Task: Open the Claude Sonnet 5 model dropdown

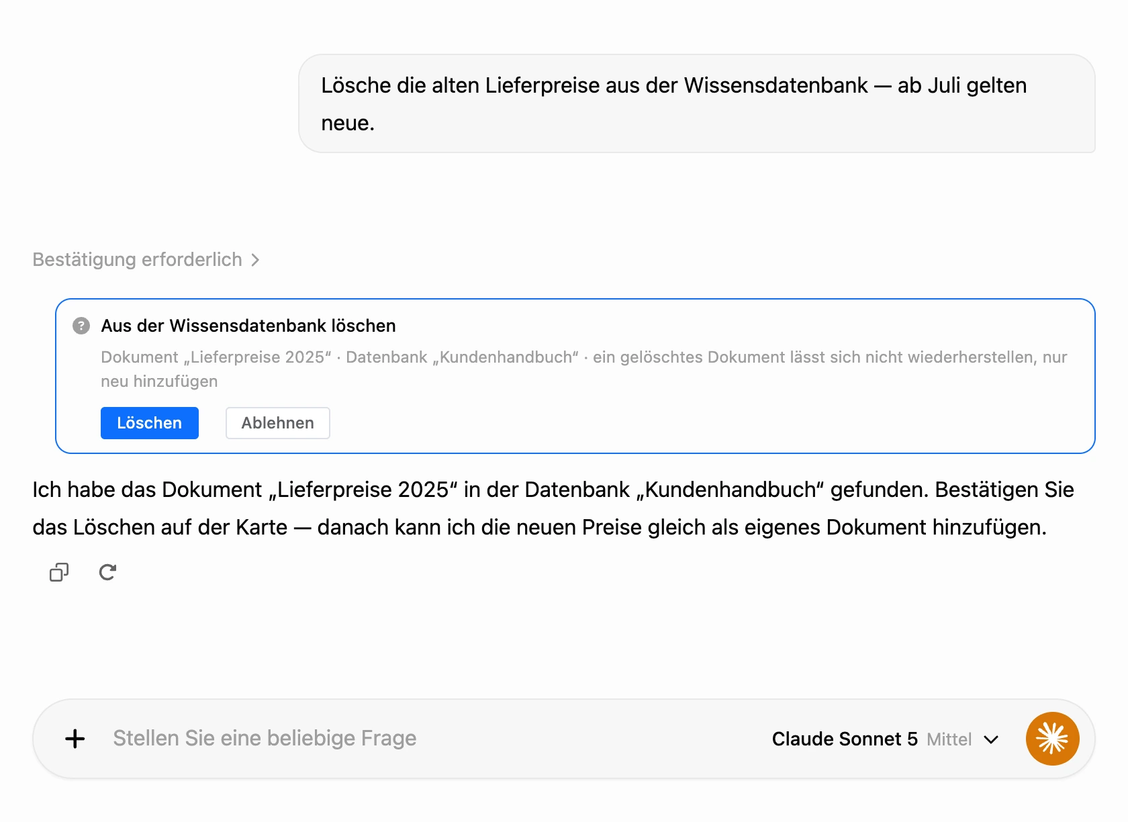Action: pyautogui.click(x=885, y=739)
